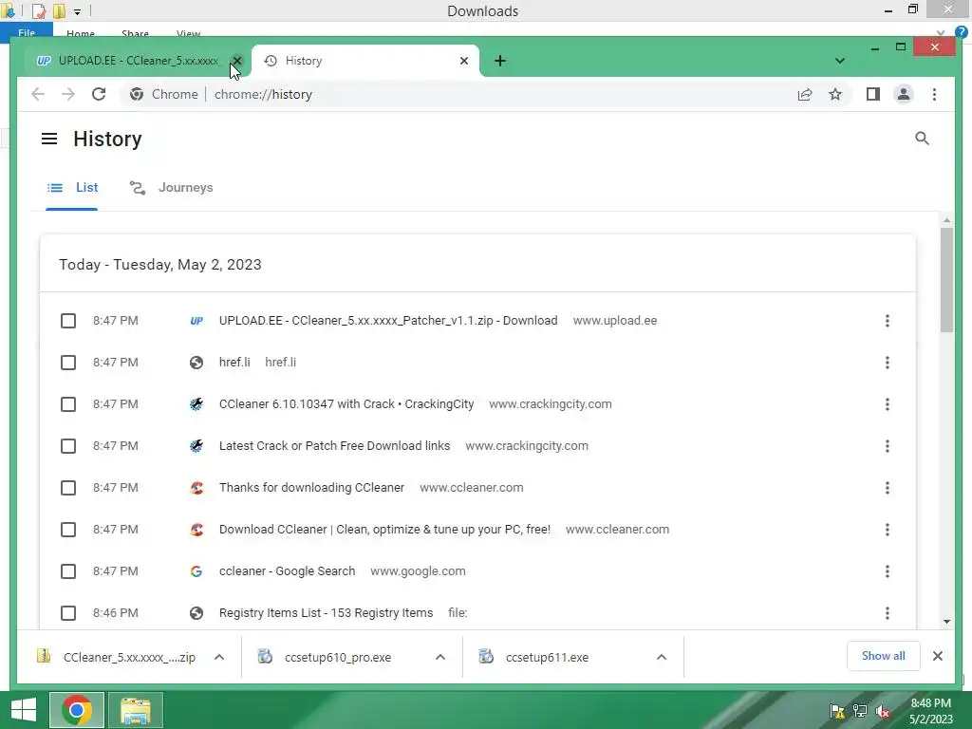The height and width of the screenshot is (729, 972).
Task: Open the View ribbon tab in Downloads window
Action: click(188, 33)
